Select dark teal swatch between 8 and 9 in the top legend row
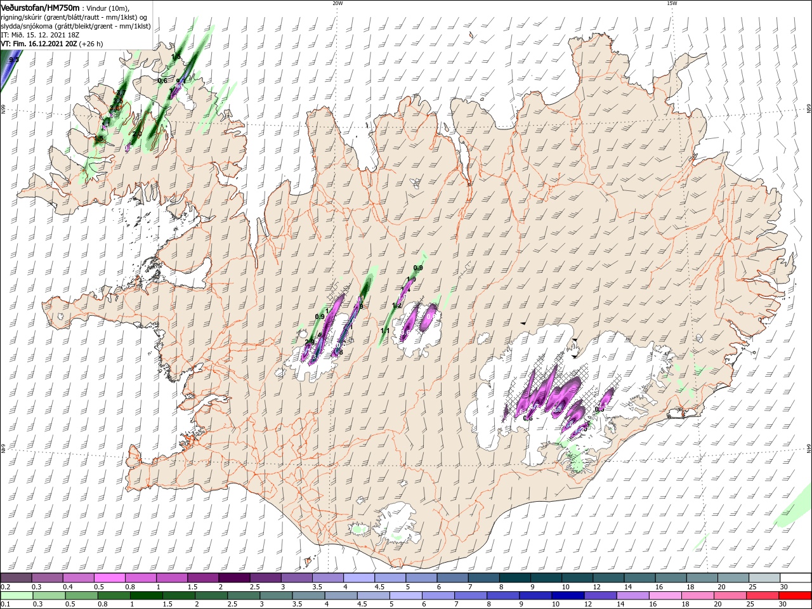This screenshot has width=812, height=609. [514, 578]
